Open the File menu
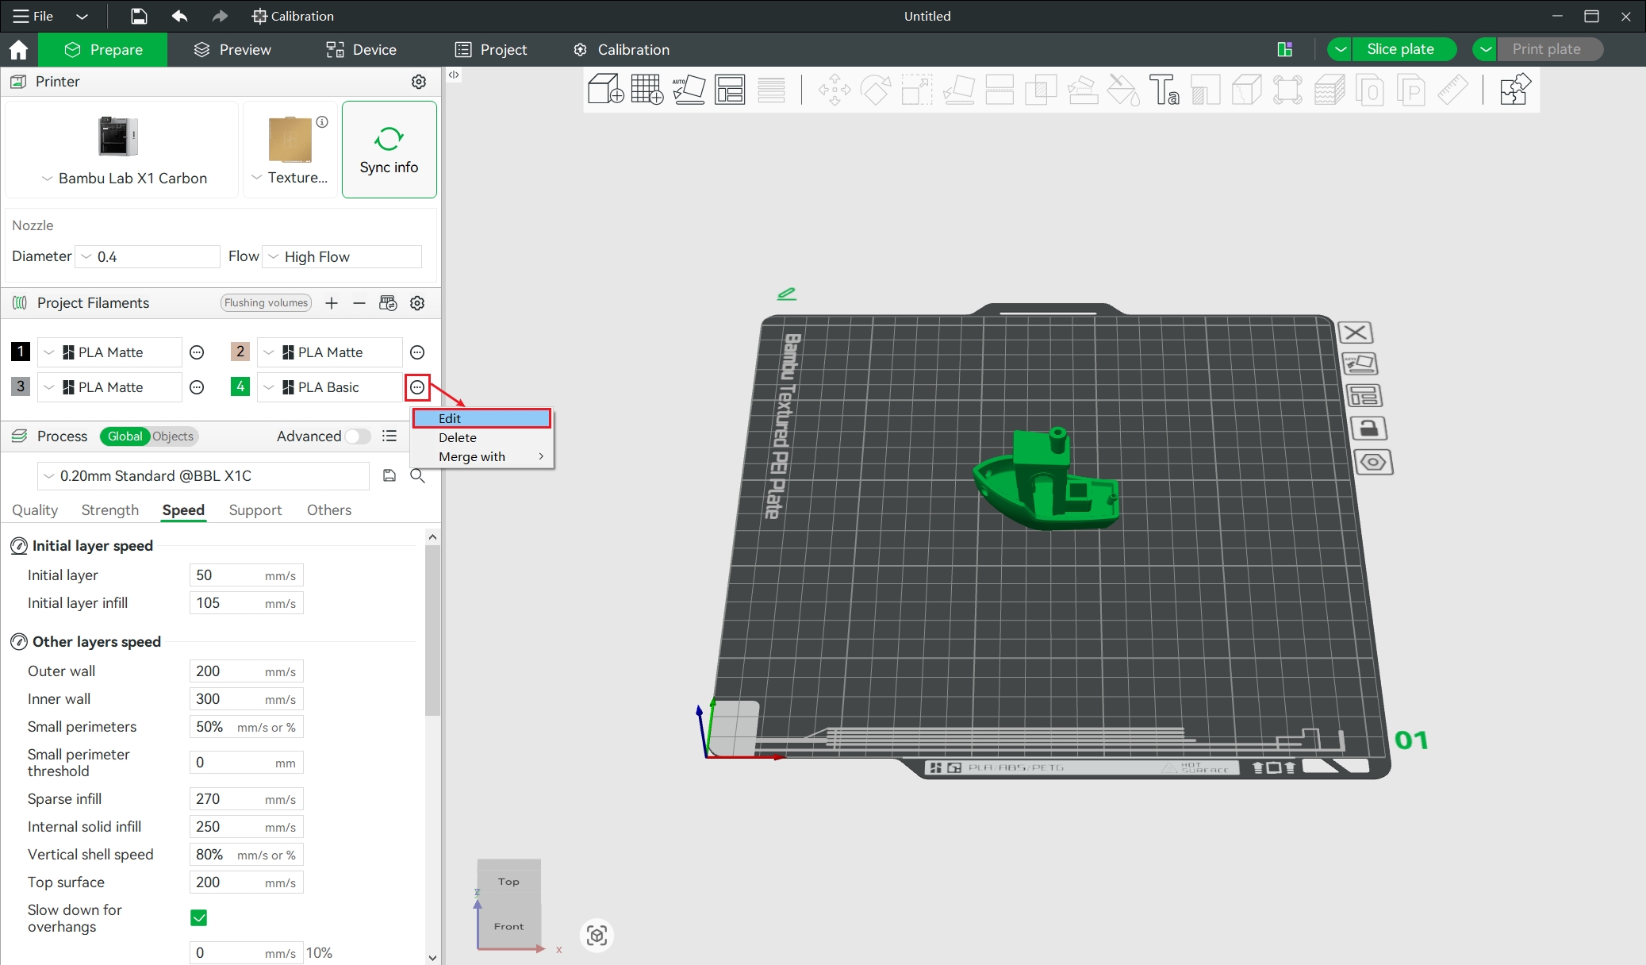Viewport: 1646px width, 965px height. pos(33,16)
